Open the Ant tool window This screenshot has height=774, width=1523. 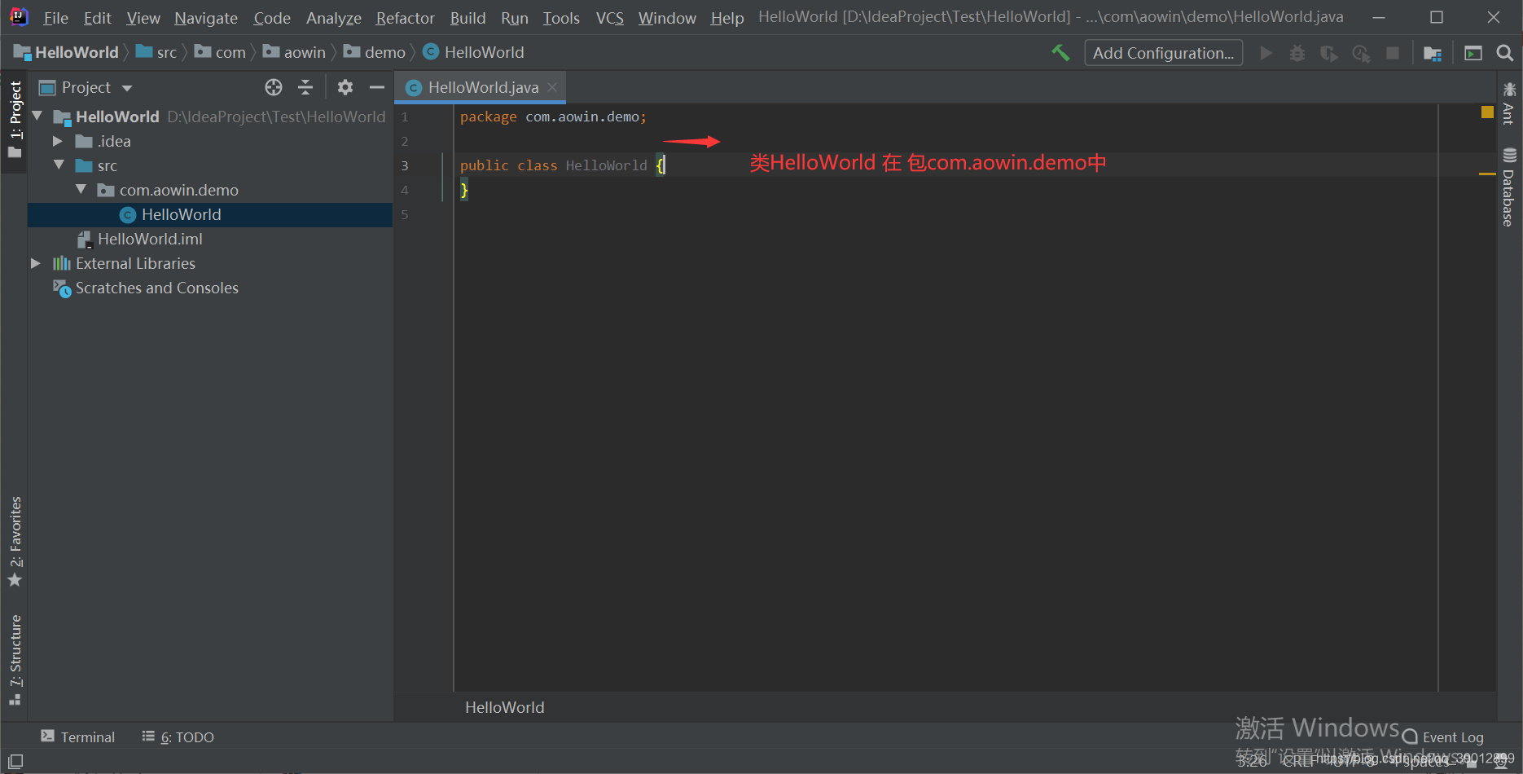(1509, 103)
